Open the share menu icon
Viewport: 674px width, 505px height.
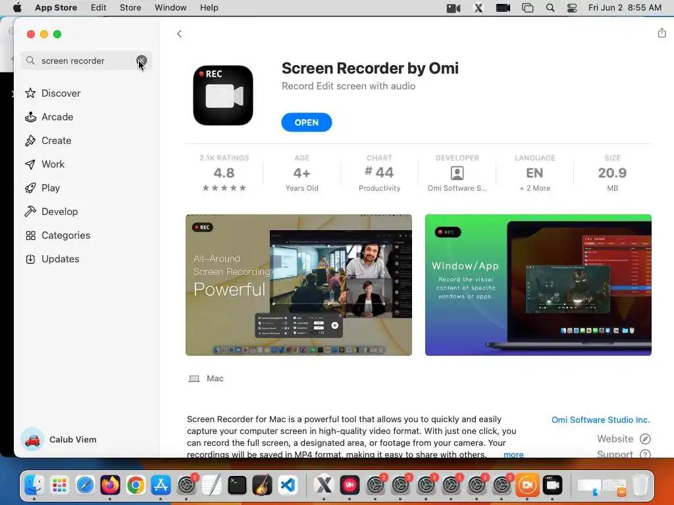click(661, 33)
